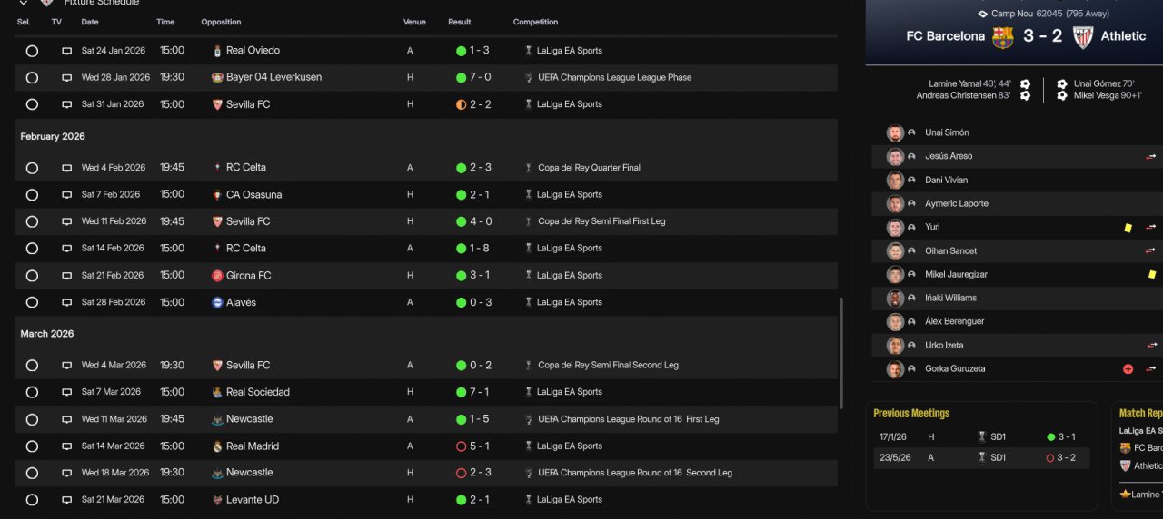Click the Real Madrid badge icon
Screen dimensions: 1163x519
(x=217, y=446)
